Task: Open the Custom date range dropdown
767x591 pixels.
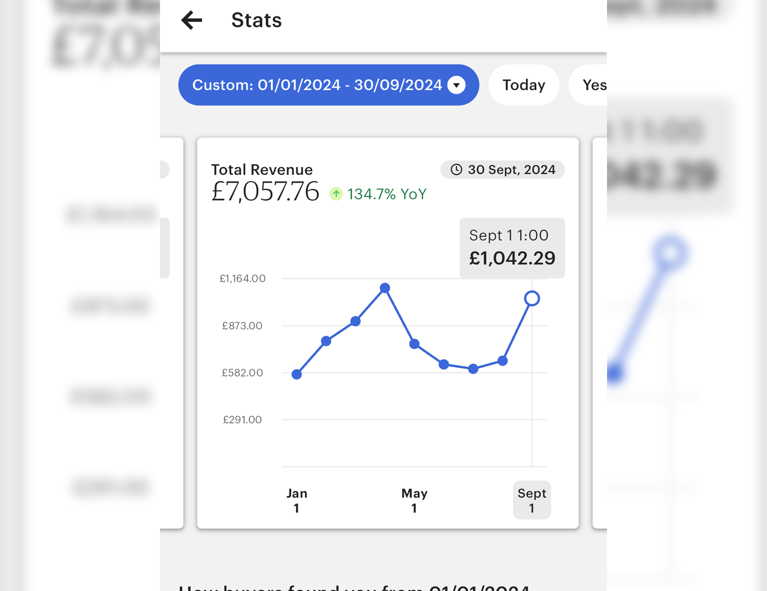Action: pyautogui.click(x=317, y=85)
